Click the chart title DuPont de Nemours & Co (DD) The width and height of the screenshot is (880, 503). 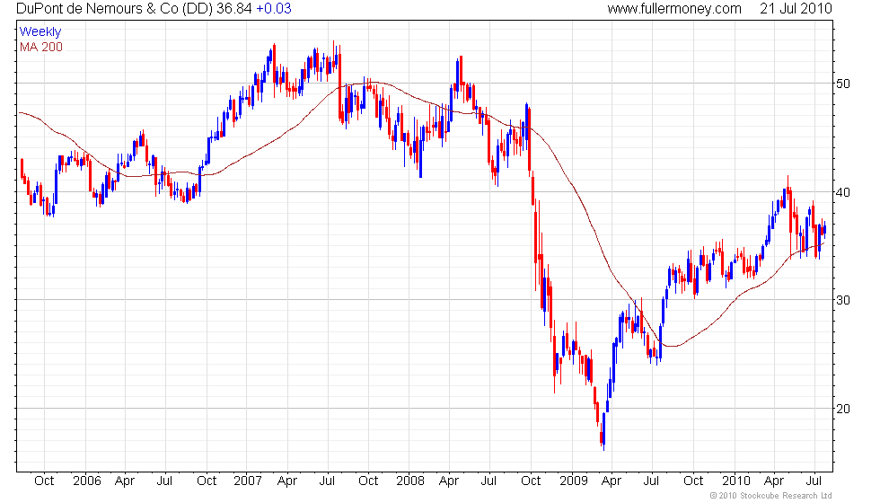(x=114, y=8)
